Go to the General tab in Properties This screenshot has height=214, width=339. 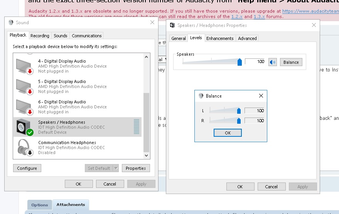178,38
